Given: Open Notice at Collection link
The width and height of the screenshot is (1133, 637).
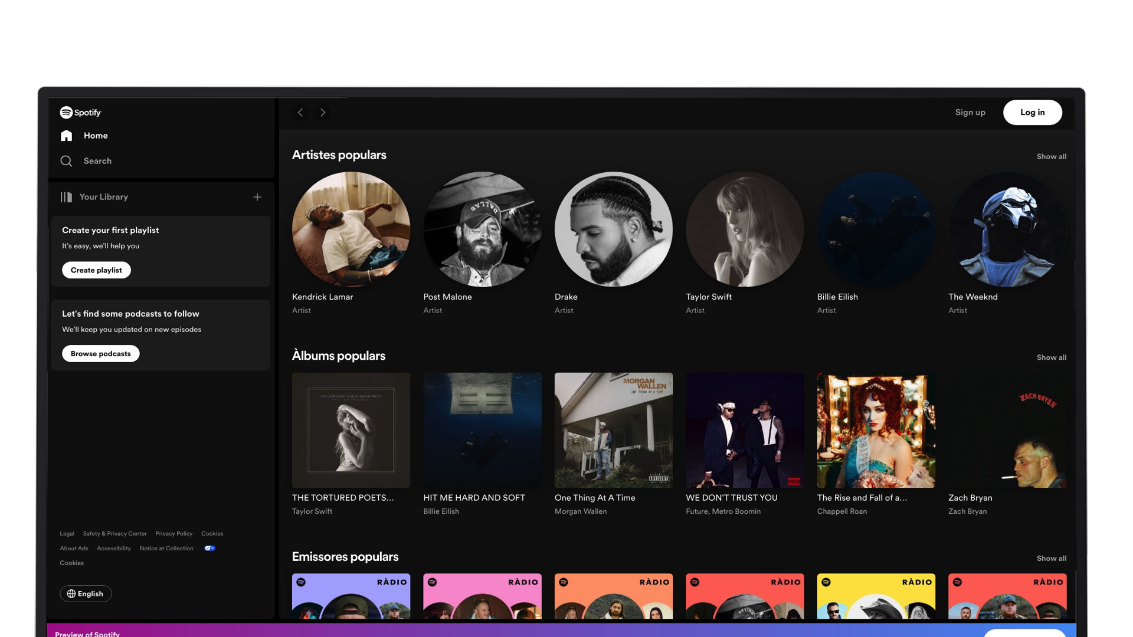Looking at the screenshot, I should coord(166,549).
